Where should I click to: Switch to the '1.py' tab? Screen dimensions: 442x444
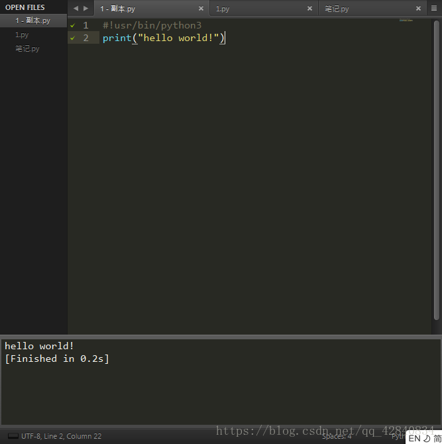pyautogui.click(x=263, y=9)
